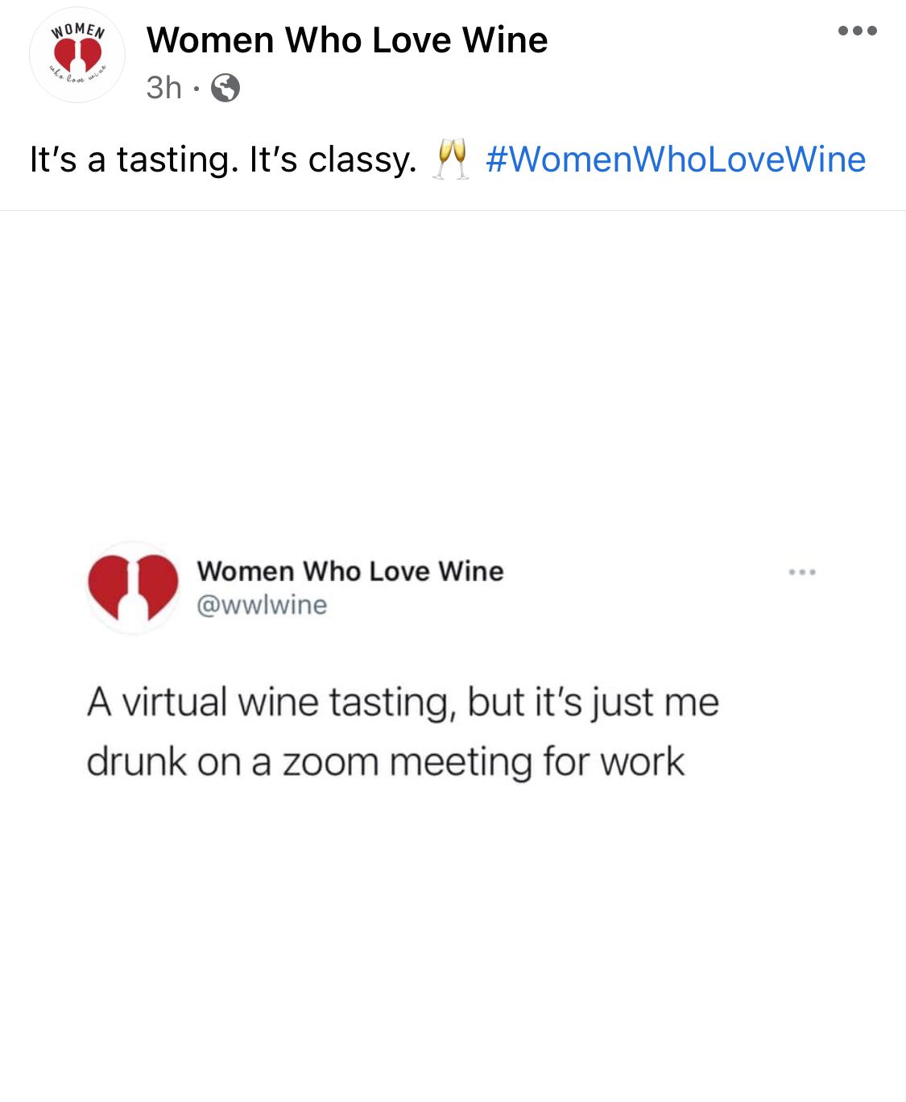Tap blank area below the tweet text

(x=453, y=942)
